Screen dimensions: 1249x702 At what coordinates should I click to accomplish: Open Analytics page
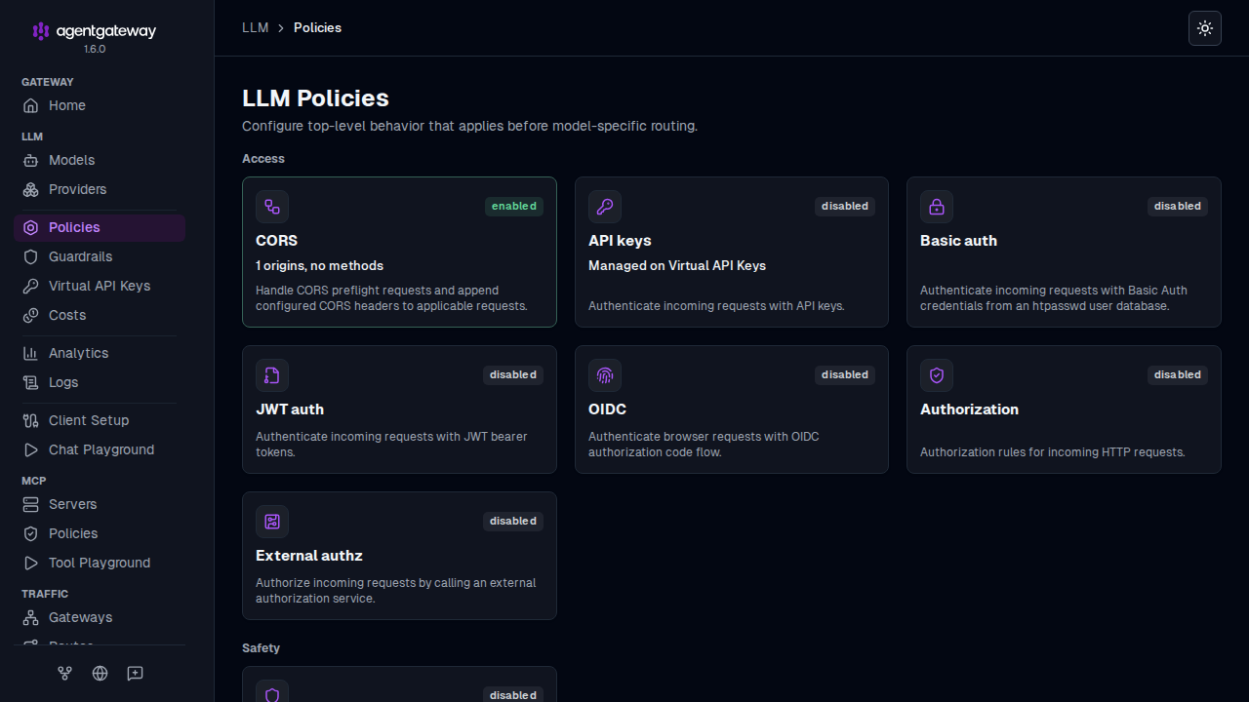[100, 353]
